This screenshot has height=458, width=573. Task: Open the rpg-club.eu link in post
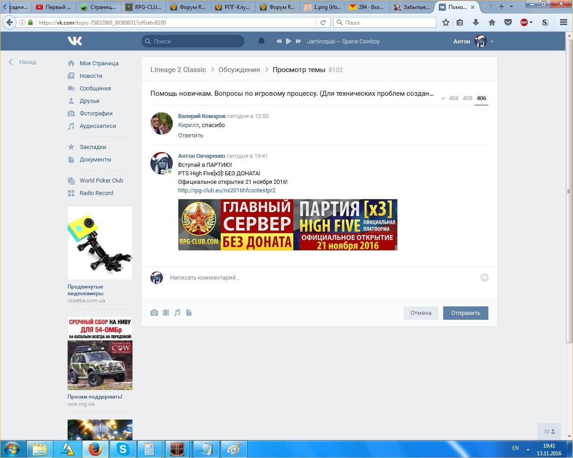click(x=227, y=190)
